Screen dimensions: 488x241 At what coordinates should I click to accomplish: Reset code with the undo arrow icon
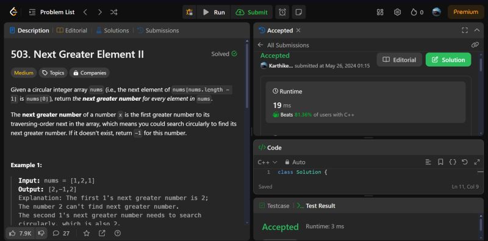tap(465, 162)
